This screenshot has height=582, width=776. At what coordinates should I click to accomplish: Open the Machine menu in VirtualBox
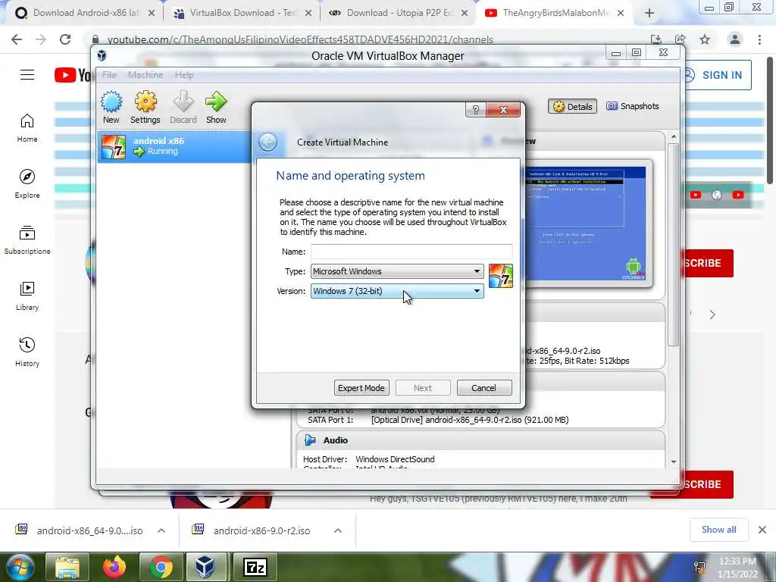[145, 75]
